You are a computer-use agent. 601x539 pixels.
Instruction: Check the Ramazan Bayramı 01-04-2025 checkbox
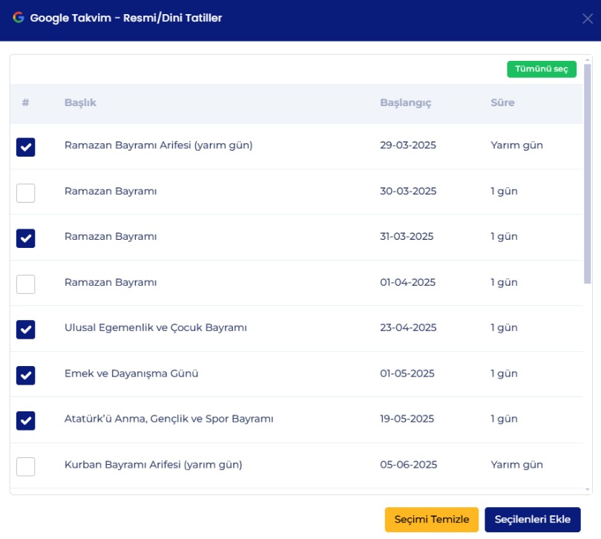26,284
